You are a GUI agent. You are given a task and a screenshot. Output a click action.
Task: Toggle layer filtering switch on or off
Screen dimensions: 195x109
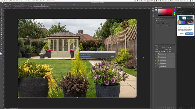coord(172,47)
